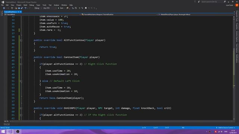
Task: Click the notifications flag icon
Action: click(x=195, y=1)
